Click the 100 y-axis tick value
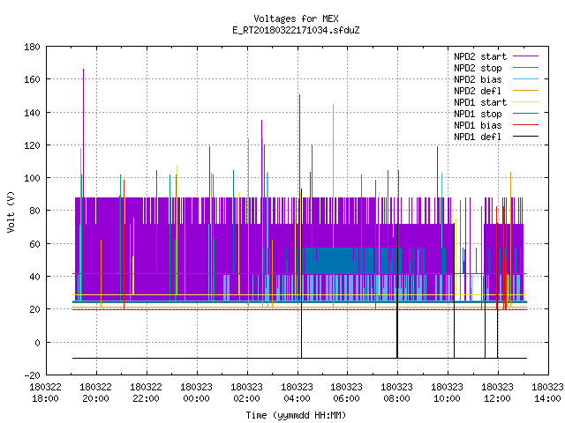The width and height of the screenshot is (565, 423). 32,178
